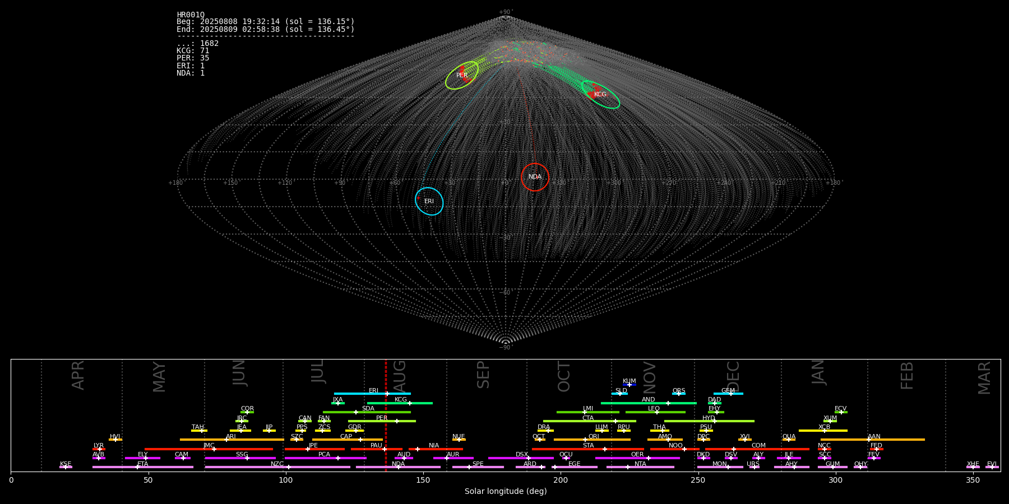This screenshot has height=504, width=1009.
Task: Click the AAN shower bar in timeline
Action: [x=873, y=440]
